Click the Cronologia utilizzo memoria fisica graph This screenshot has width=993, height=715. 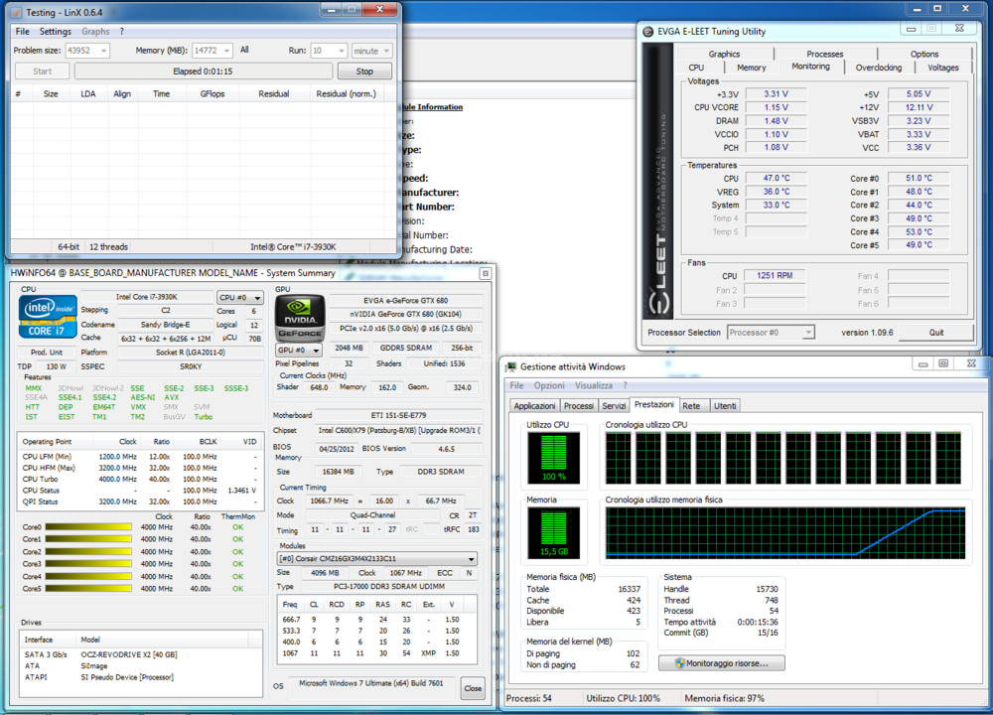(x=785, y=532)
